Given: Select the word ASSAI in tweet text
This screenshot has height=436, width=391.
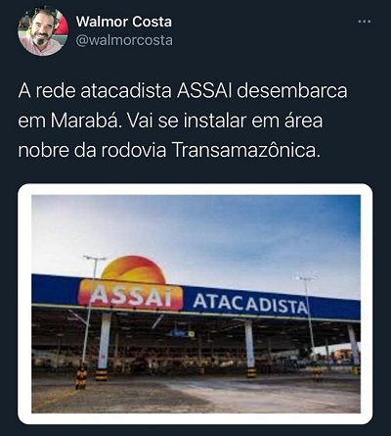Looking at the screenshot, I should [204, 91].
